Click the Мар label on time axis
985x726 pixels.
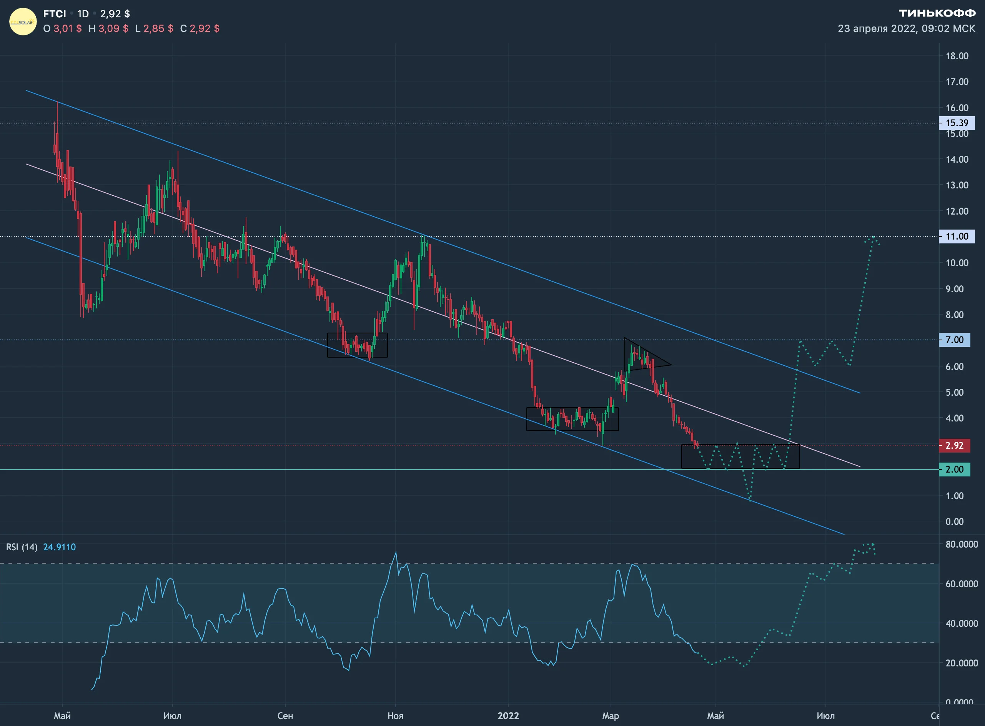[x=611, y=716]
